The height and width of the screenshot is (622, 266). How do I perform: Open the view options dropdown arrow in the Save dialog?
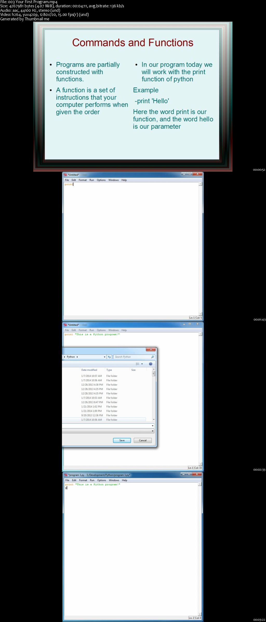coord(142,364)
